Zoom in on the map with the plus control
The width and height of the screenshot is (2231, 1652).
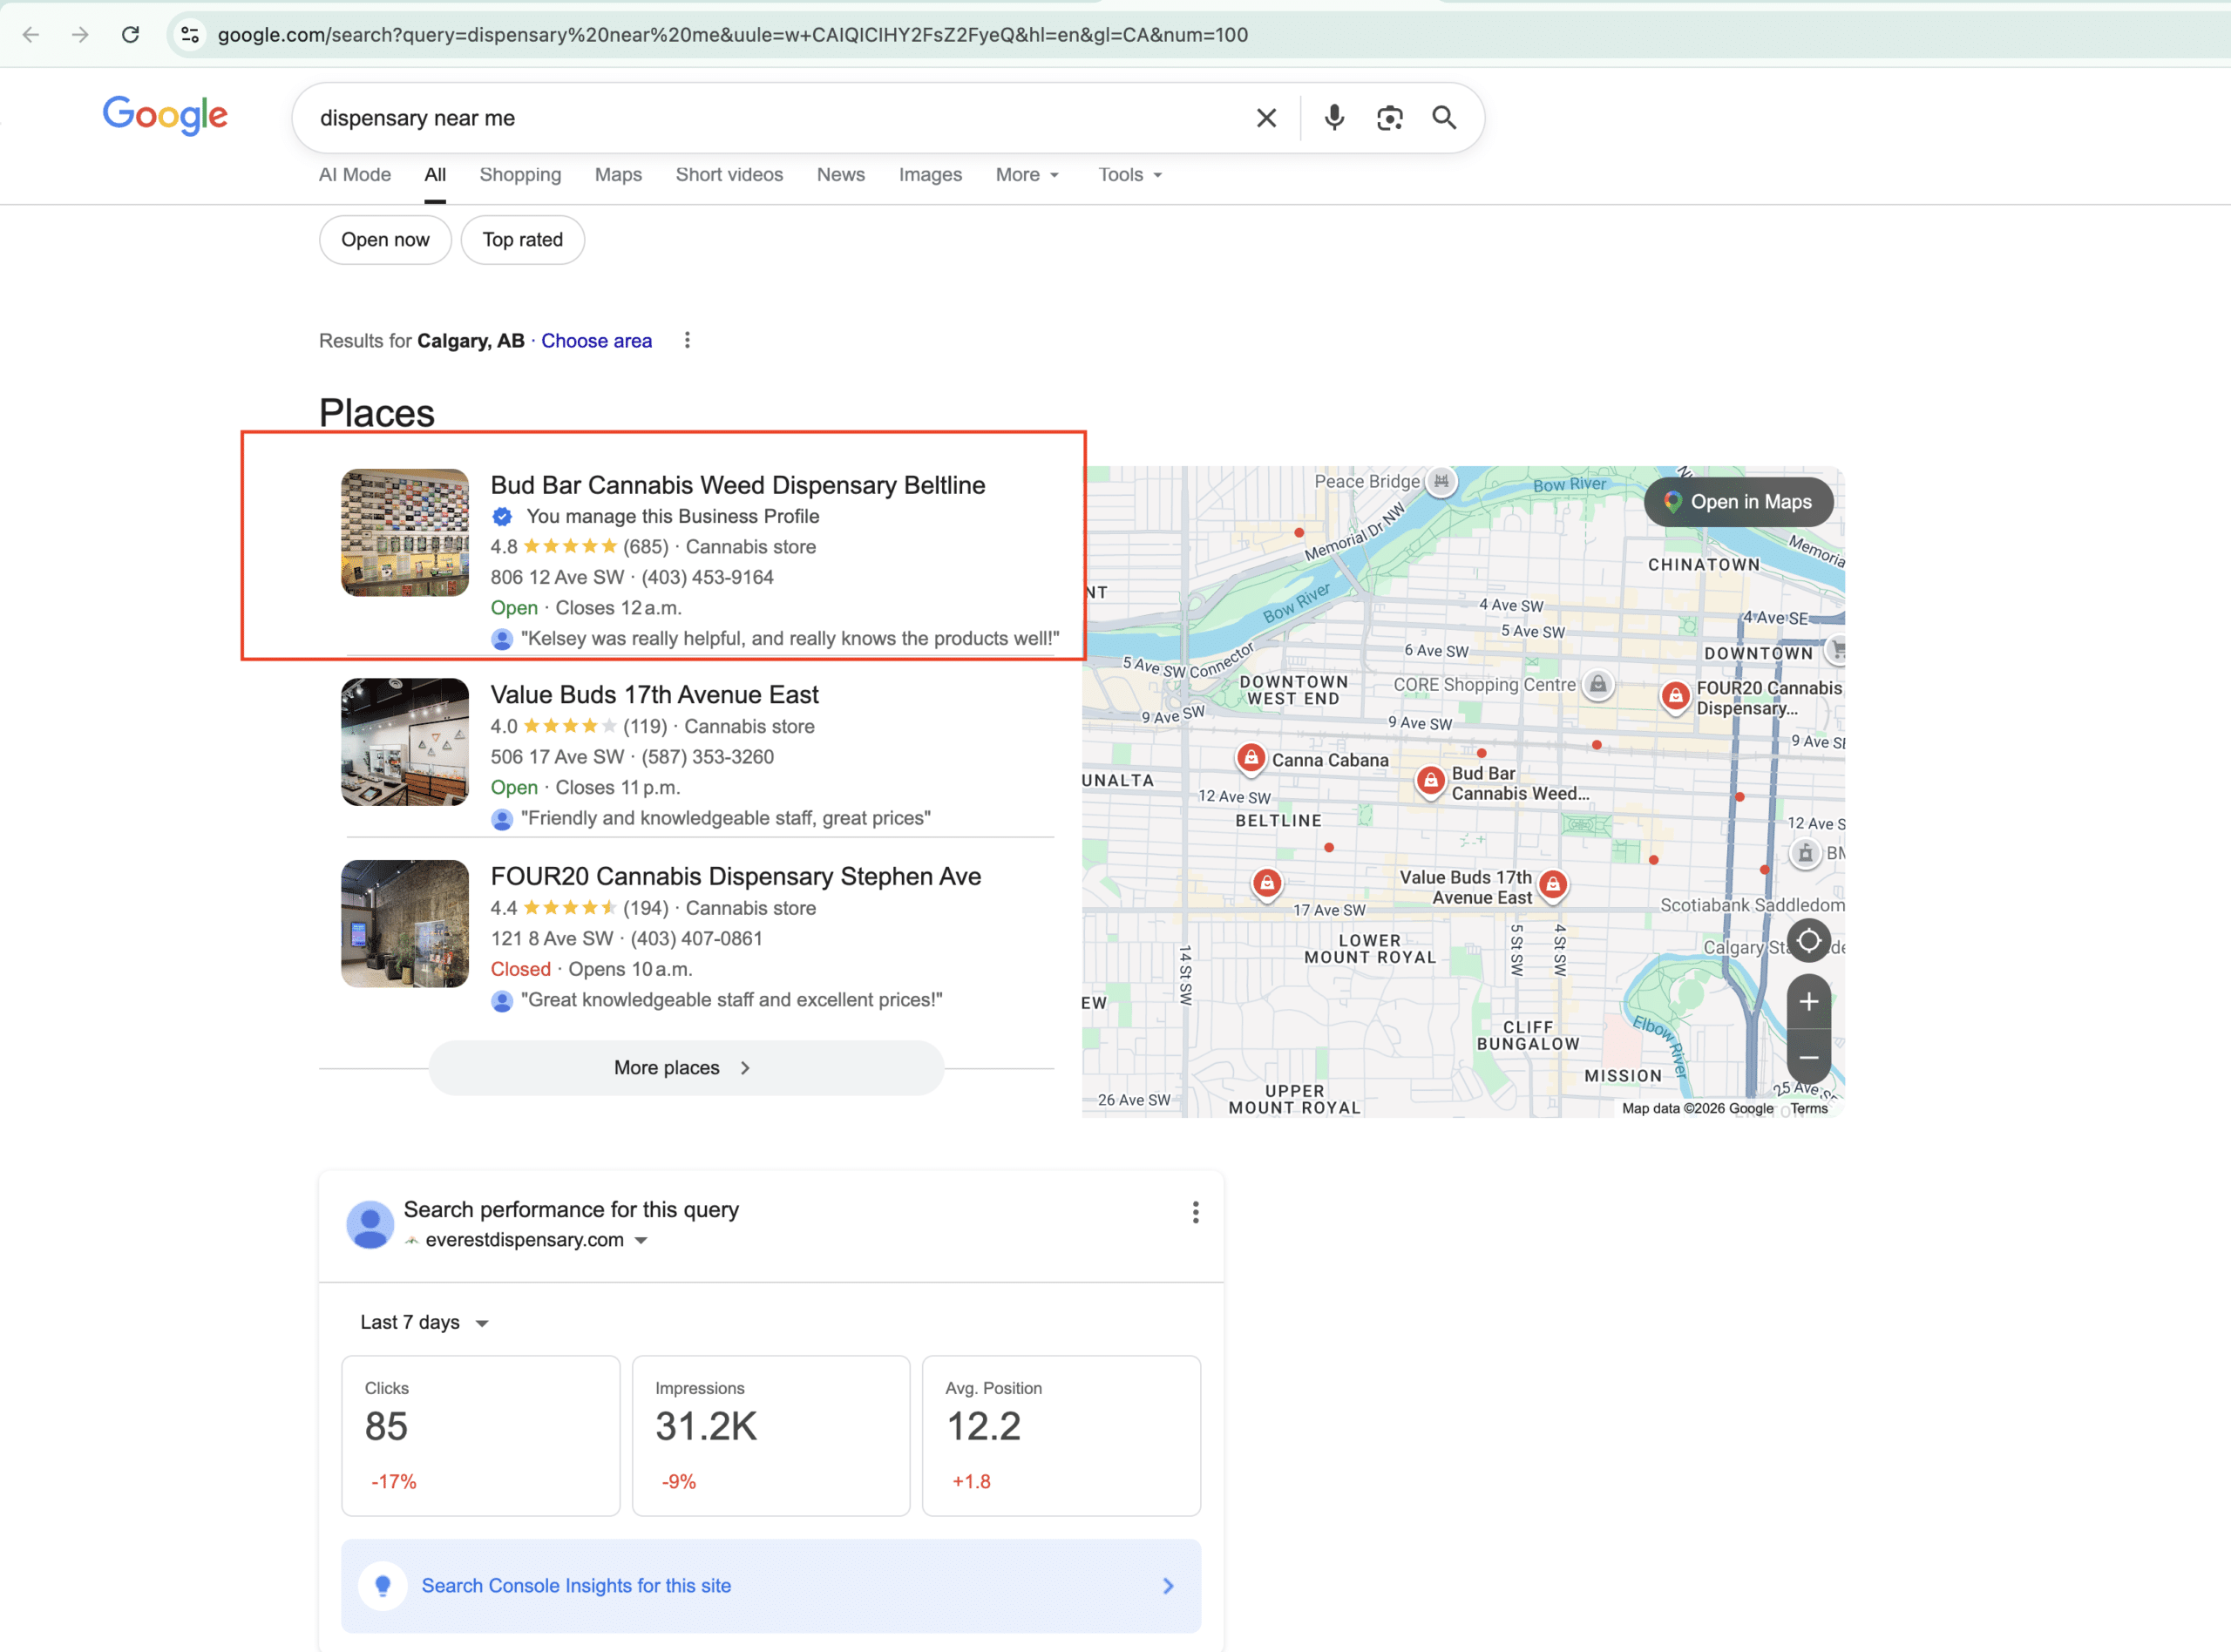[x=1808, y=1001]
